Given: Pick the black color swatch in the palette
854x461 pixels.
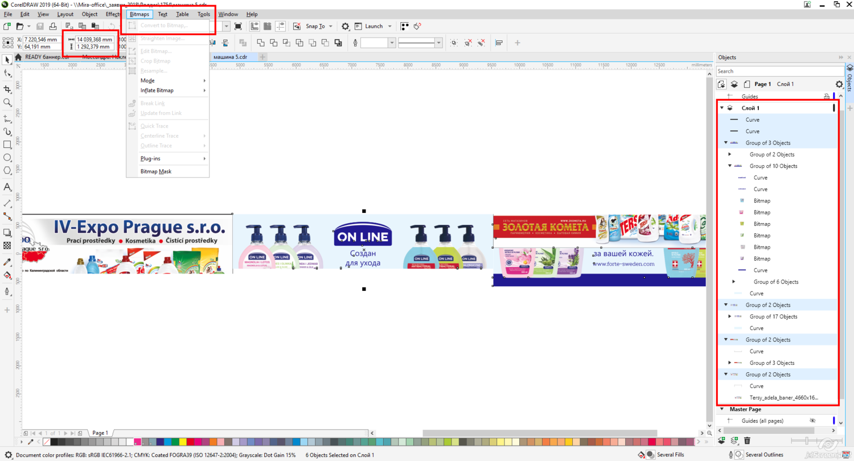Looking at the screenshot, I should [x=54, y=442].
